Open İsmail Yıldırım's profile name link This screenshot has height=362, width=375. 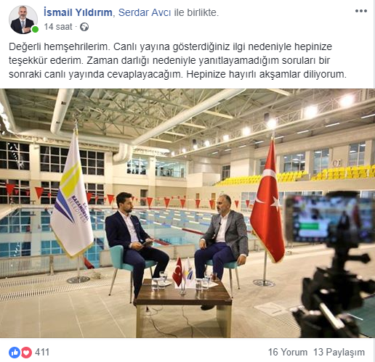pyautogui.click(x=78, y=12)
